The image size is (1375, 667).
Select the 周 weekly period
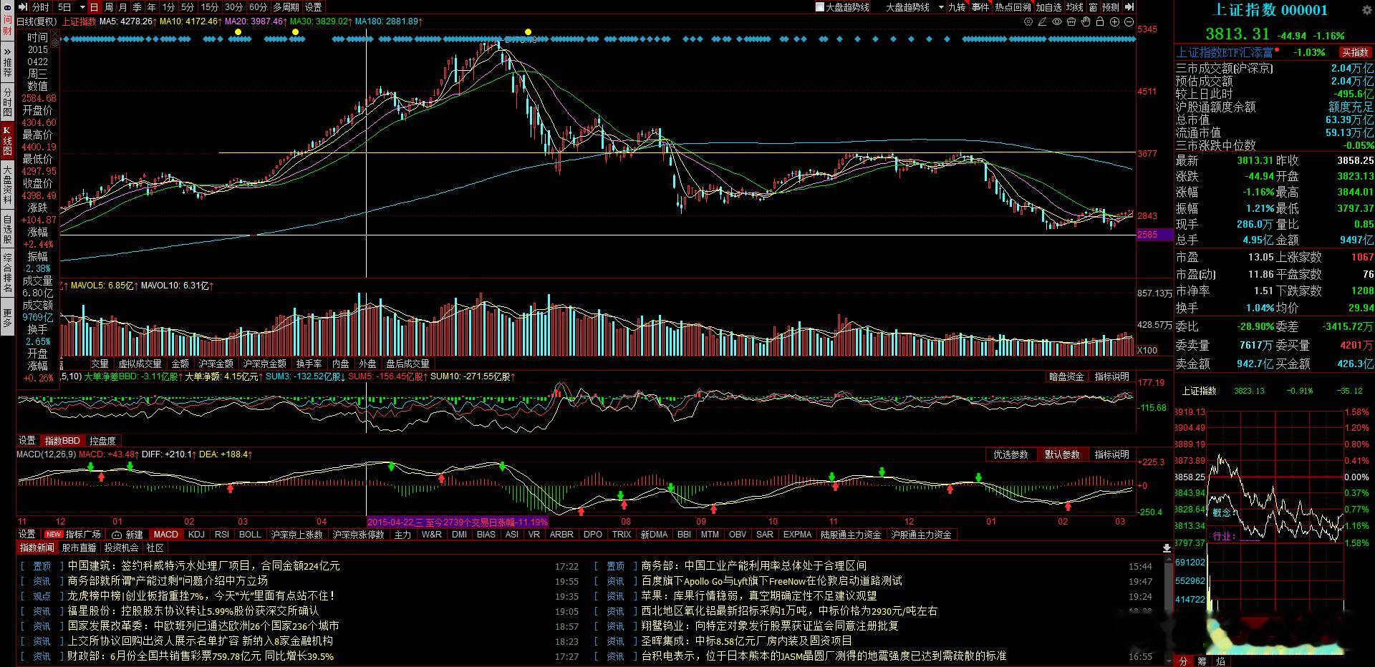click(109, 7)
